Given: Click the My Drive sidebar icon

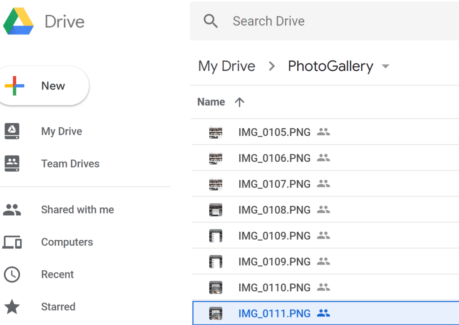Looking at the screenshot, I should click(12, 131).
